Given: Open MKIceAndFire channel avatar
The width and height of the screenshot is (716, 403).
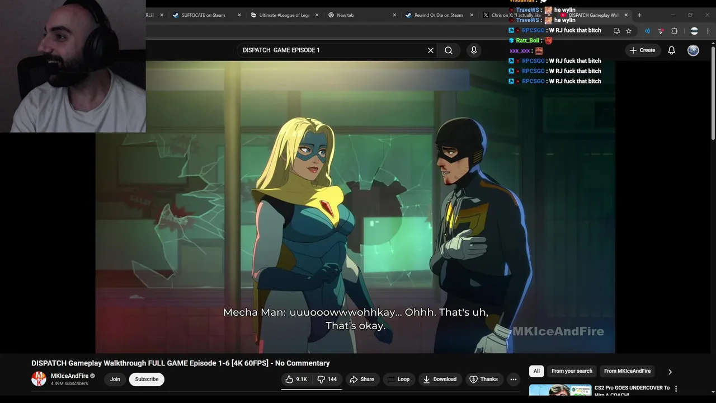Looking at the screenshot, I should (x=39, y=379).
